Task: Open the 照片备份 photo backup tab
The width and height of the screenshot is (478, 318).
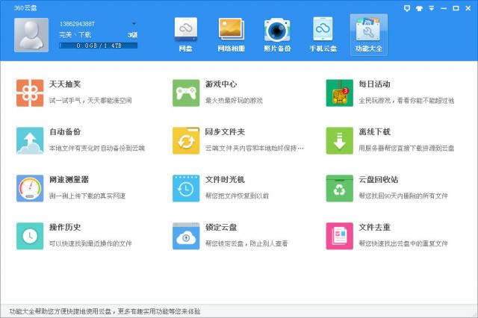Action: (277, 35)
